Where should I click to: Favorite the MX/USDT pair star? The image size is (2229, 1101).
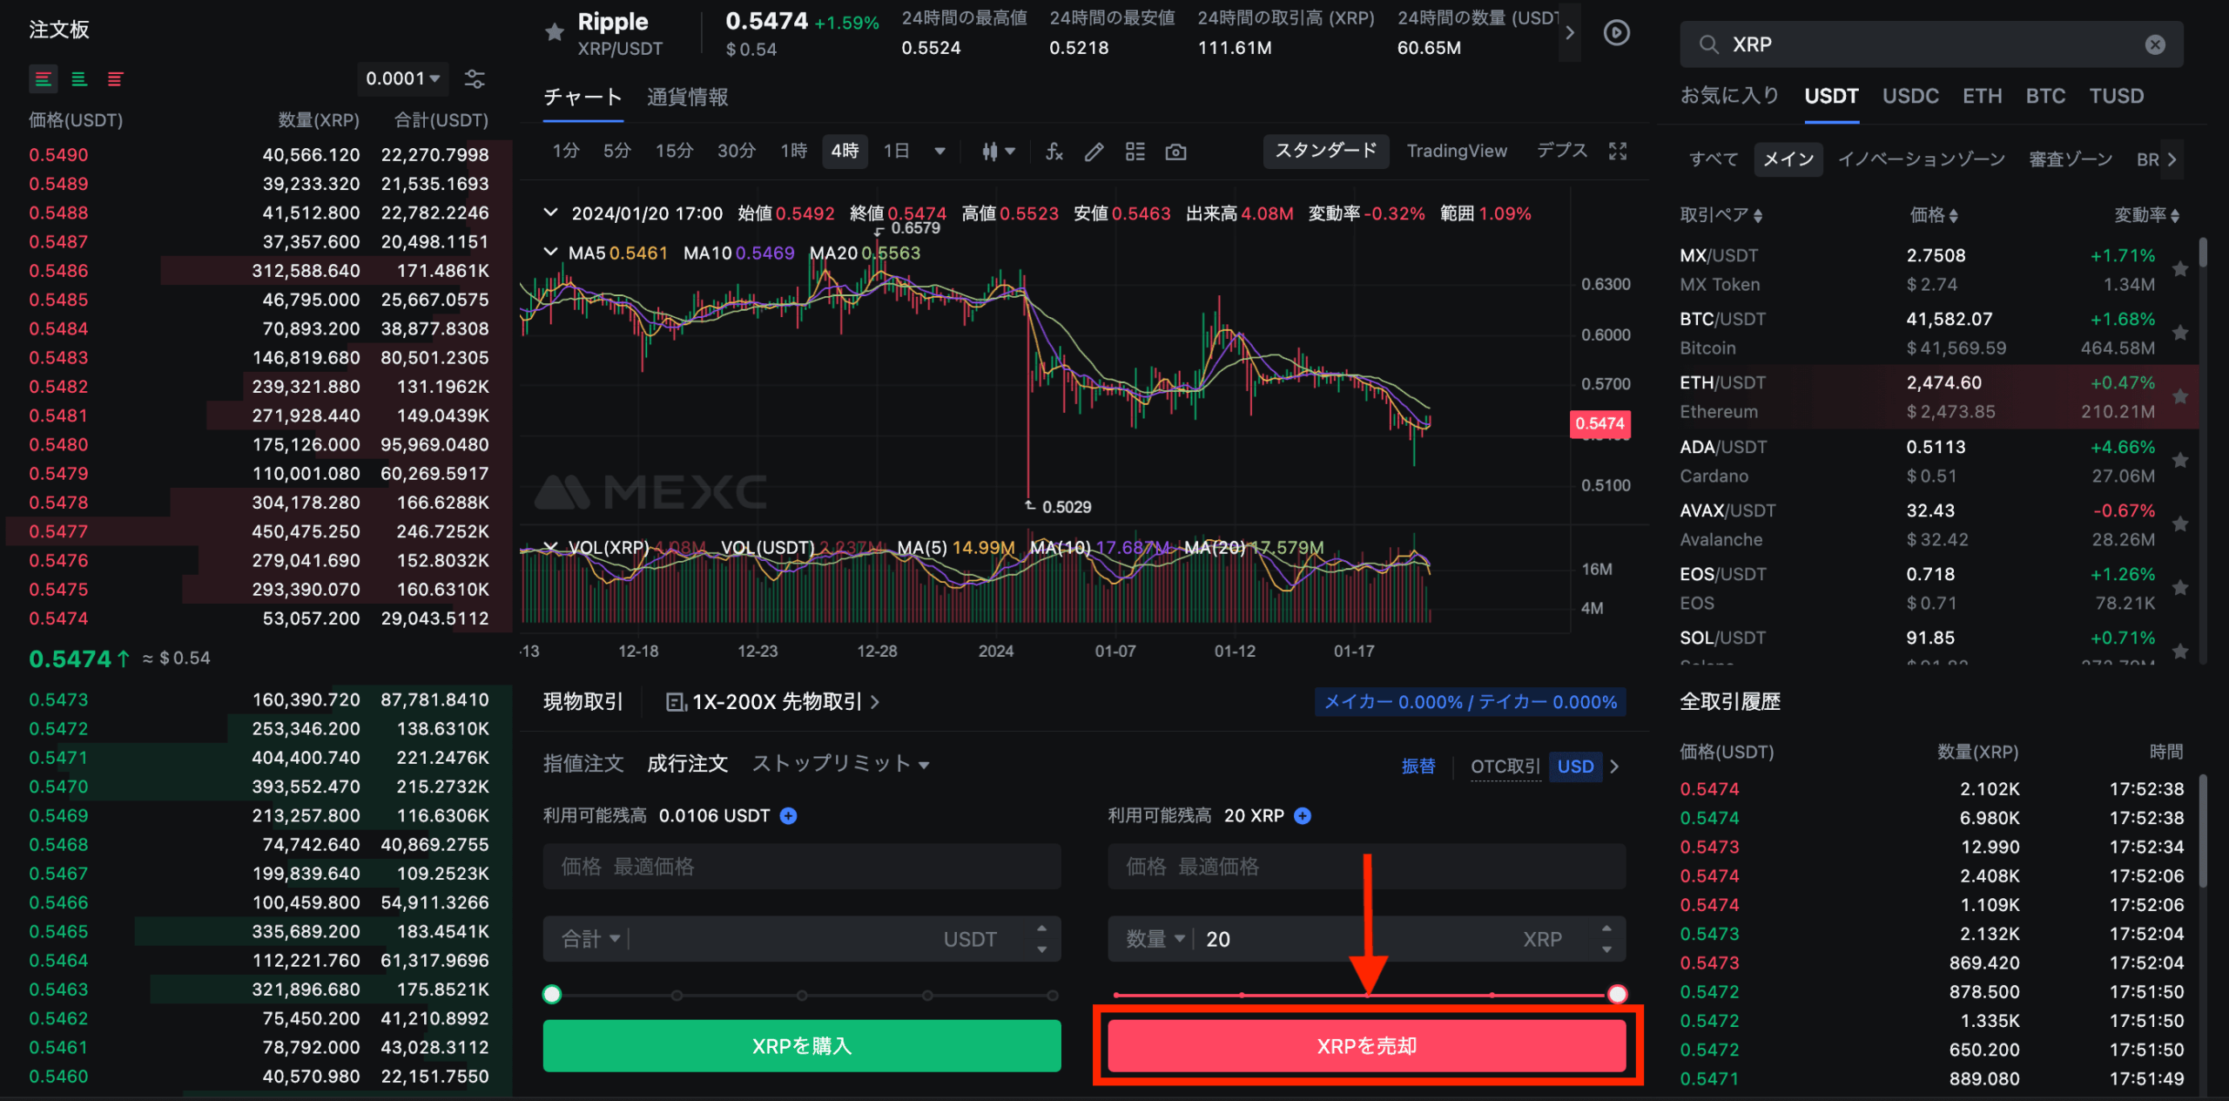[2180, 269]
